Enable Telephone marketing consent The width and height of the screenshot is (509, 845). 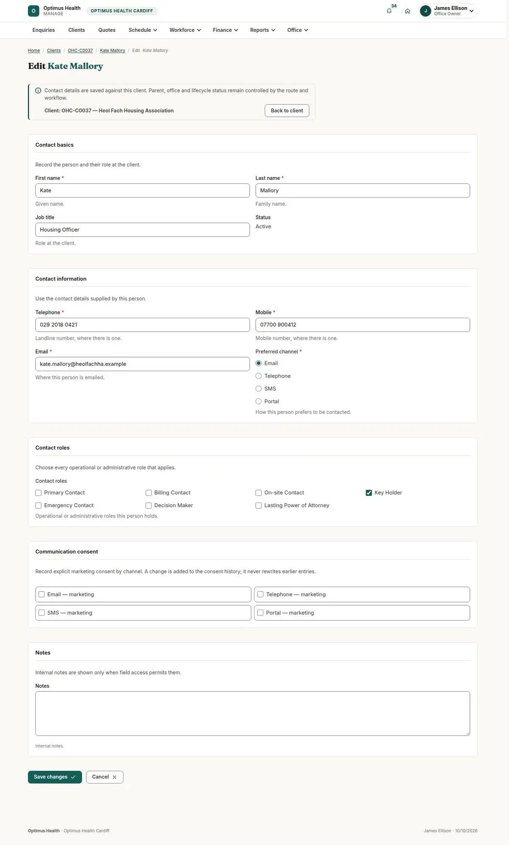[260, 594]
